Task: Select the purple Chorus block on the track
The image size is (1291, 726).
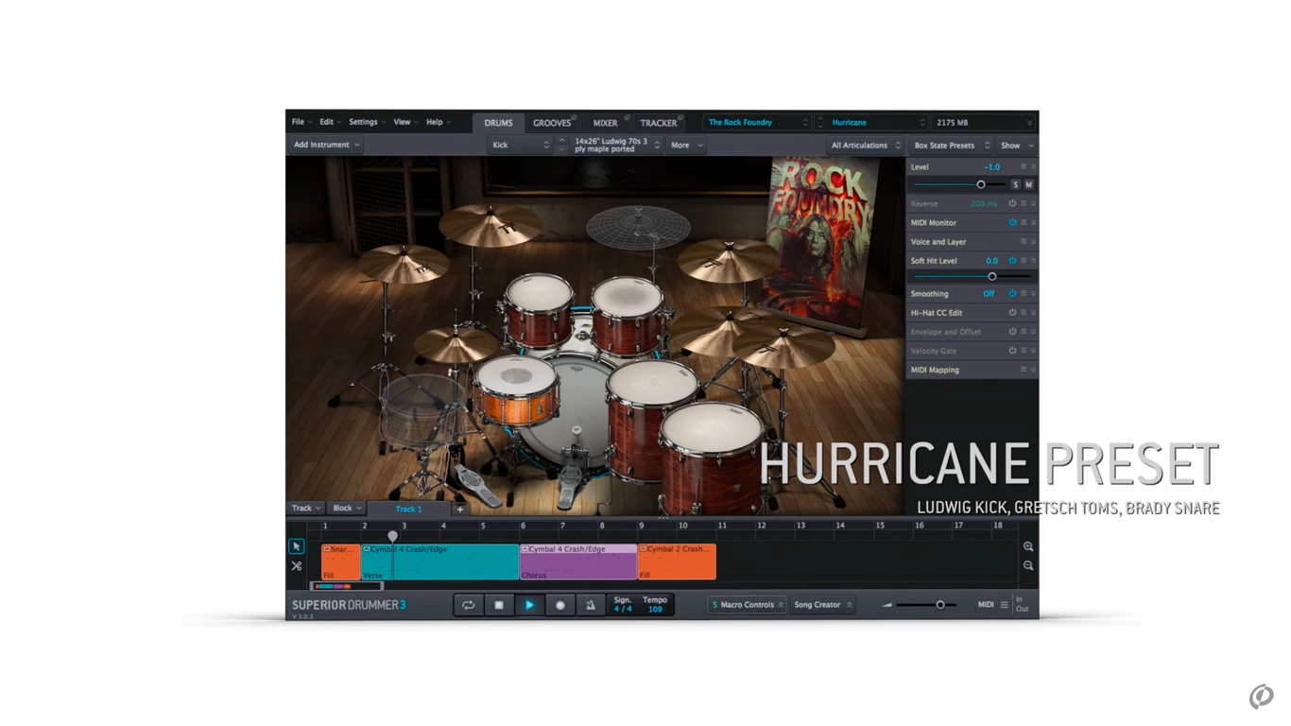Action: pyautogui.click(x=577, y=562)
